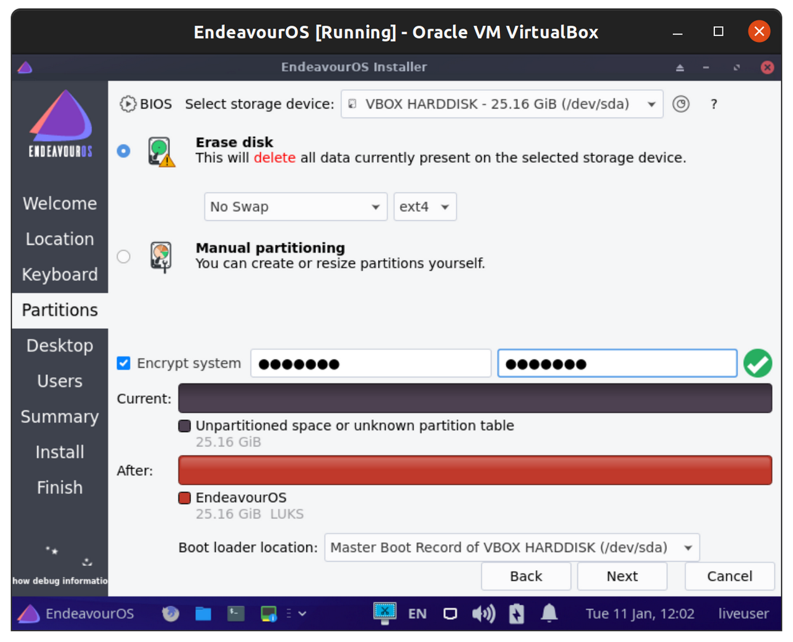Open the notifications bell icon
This screenshot has width=793, height=642.
(x=549, y=614)
